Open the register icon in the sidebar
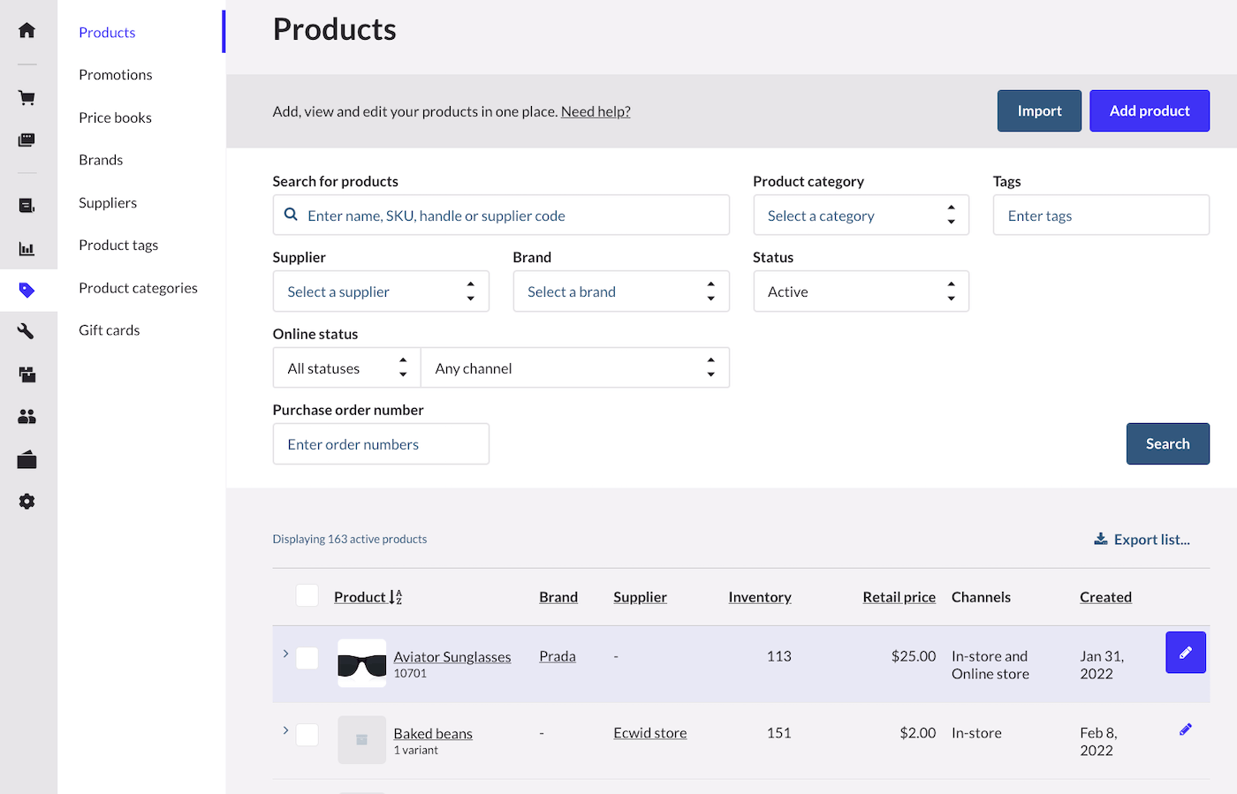1237x794 pixels. [x=27, y=140]
